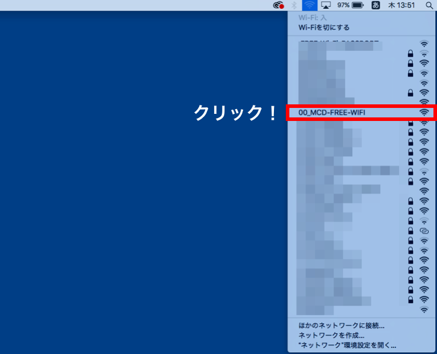Select ネットワークを作成... menu entry
Screen dimensions: 437x354
pyautogui.click(x=331, y=336)
